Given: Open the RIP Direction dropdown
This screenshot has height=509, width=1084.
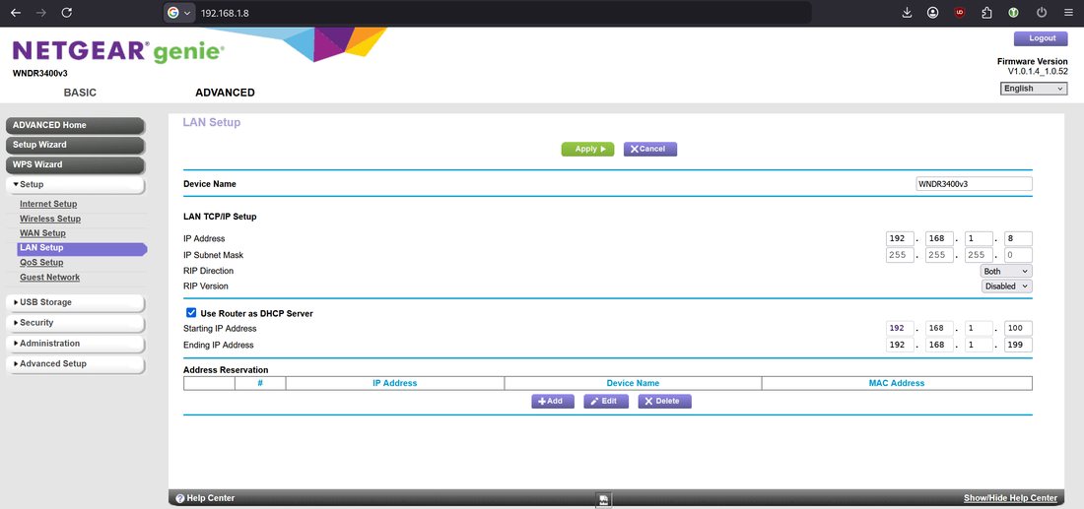Looking at the screenshot, I should (x=1006, y=272).
